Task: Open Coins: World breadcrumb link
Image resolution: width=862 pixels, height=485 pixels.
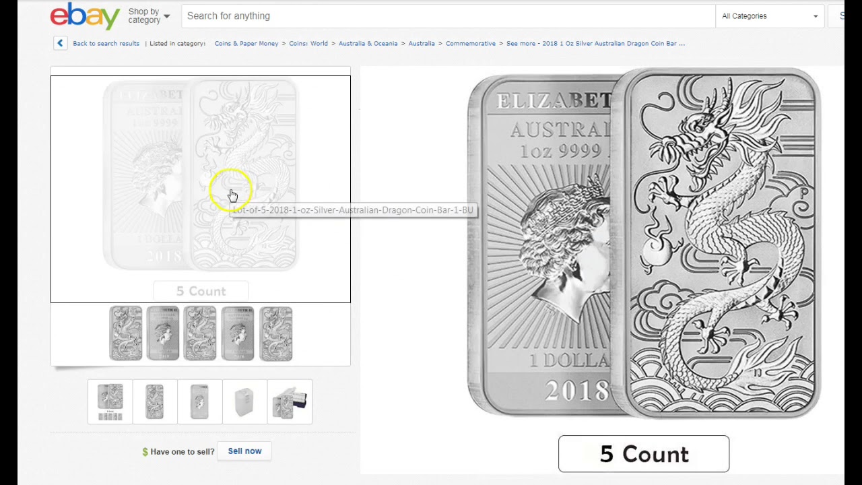Action: pyautogui.click(x=308, y=43)
